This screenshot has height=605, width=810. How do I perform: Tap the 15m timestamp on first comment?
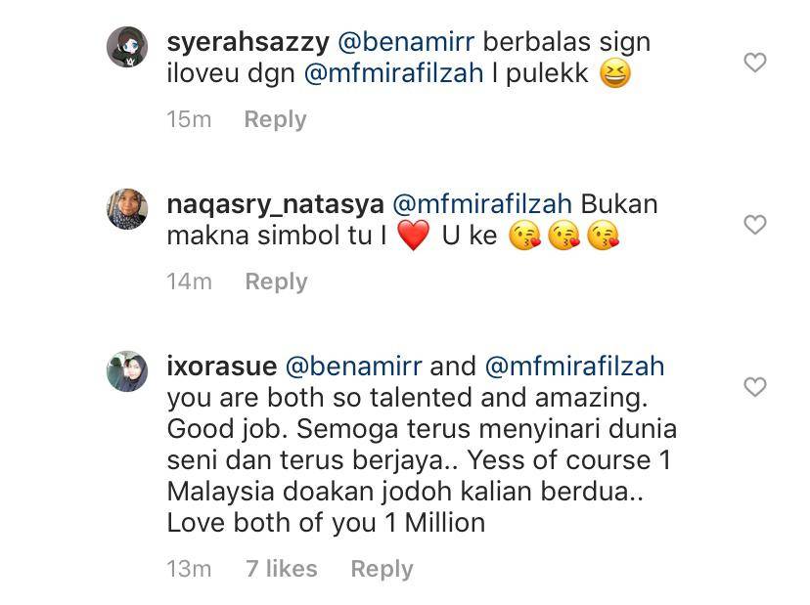point(189,119)
